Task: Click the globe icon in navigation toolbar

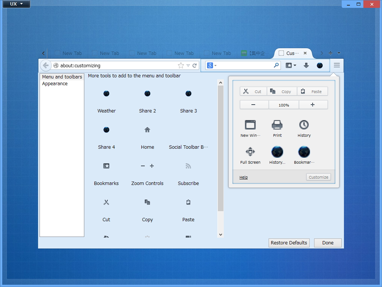Action: coord(320,65)
